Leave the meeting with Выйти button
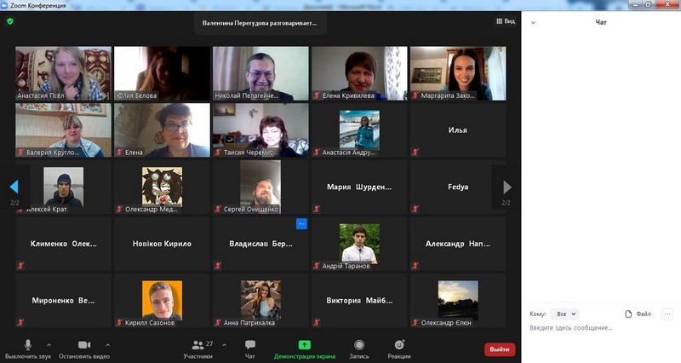The image size is (681, 363). [x=500, y=349]
